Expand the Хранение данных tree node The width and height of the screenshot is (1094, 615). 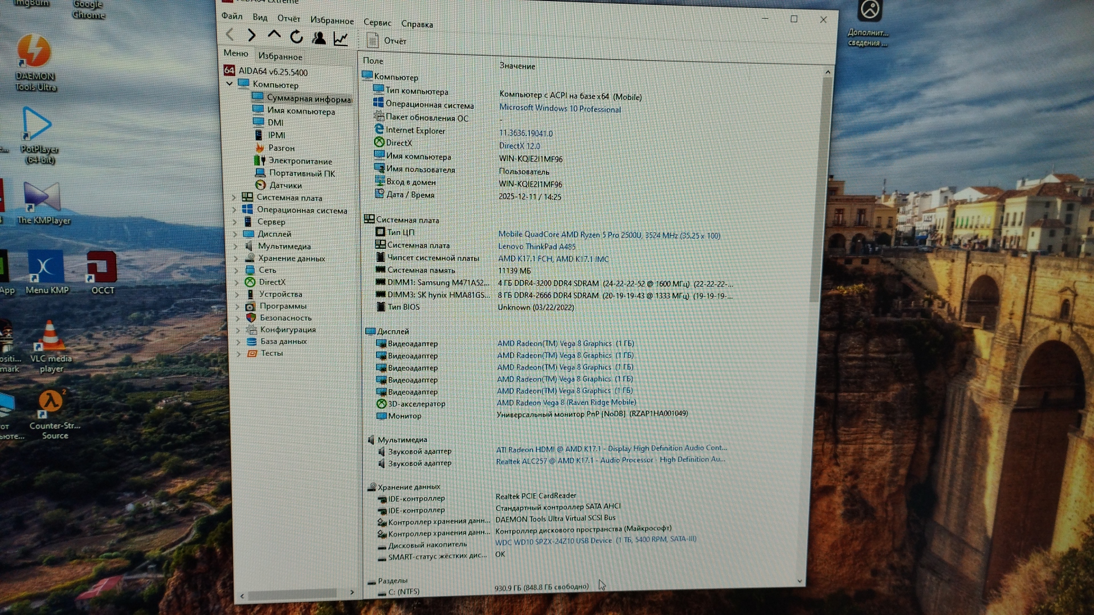coord(236,258)
